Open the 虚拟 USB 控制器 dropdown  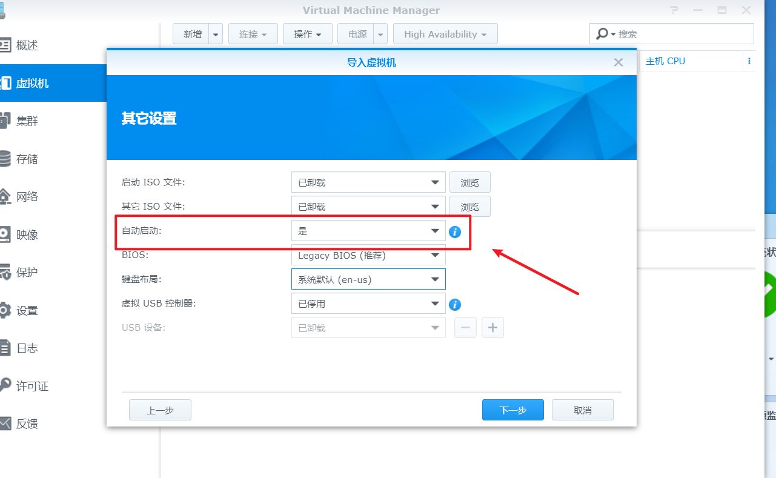point(368,304)
